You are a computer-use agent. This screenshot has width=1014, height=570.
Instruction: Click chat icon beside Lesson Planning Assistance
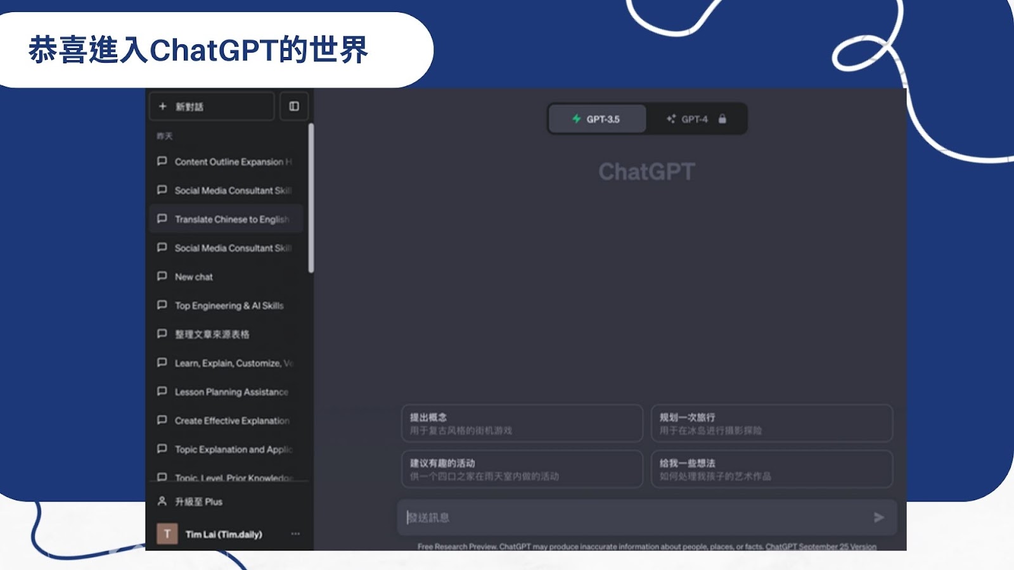162,391
